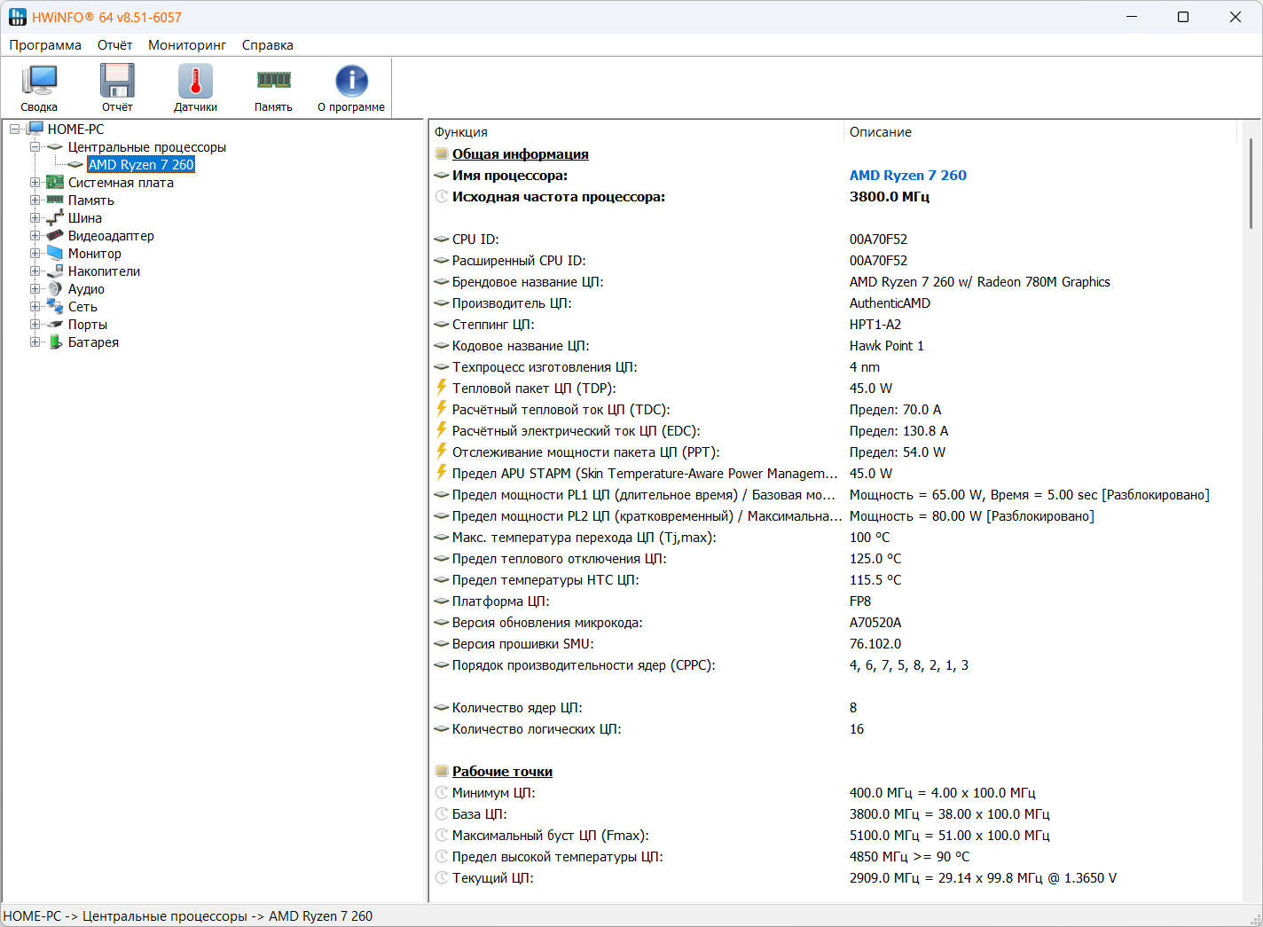The height and width of the screenshot is (927, 1263).
Task: Open the Мониторинг menu
Action: coord(187,45)
